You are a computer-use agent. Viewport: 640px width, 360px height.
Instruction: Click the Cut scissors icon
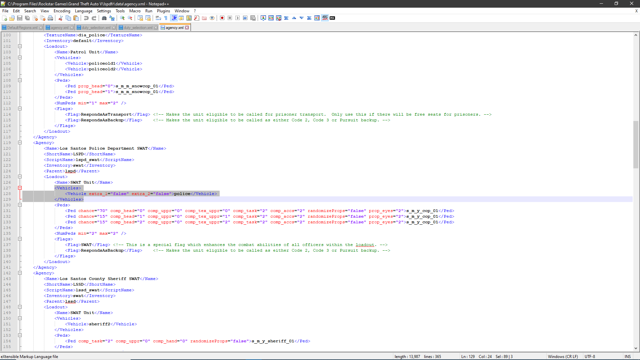click(61, 18)
